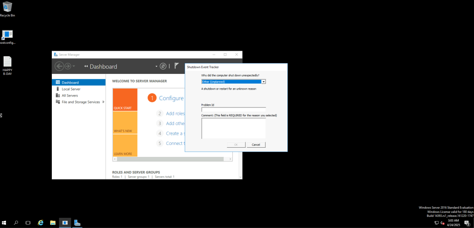Click Cancel in Shutdown Event Tracker
Viewport: 474px width, 228px height.
pos(256,145)
